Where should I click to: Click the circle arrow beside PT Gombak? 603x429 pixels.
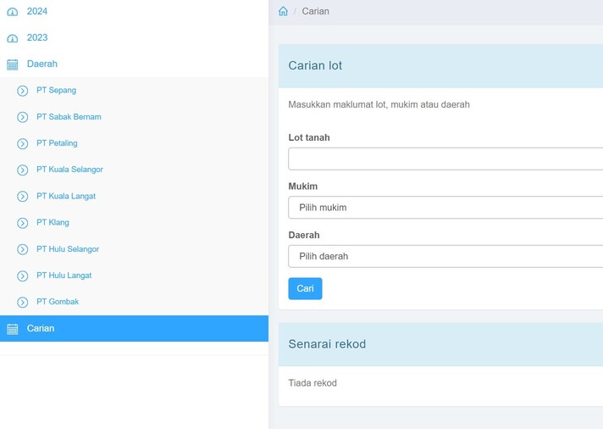23,302
